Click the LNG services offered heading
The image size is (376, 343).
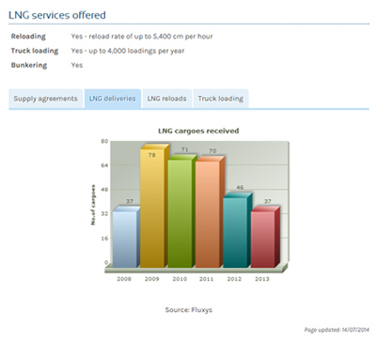[57, 15]
